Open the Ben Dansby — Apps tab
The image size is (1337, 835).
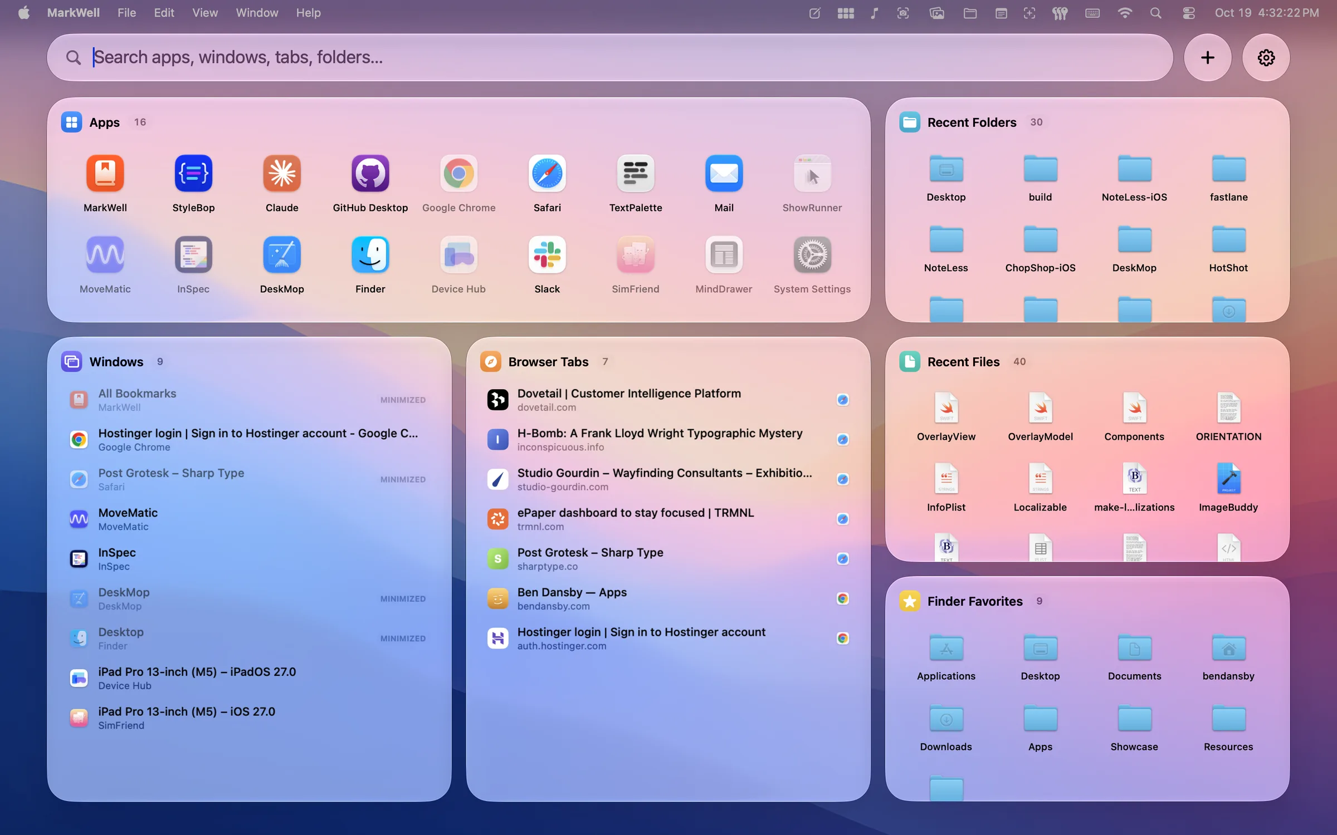tap(668, 598)
